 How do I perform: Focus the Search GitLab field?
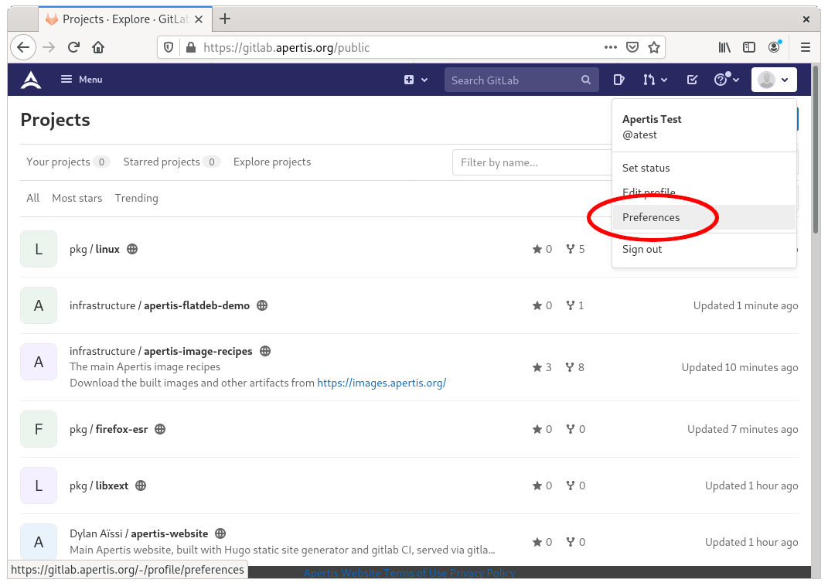coord(521,80)
